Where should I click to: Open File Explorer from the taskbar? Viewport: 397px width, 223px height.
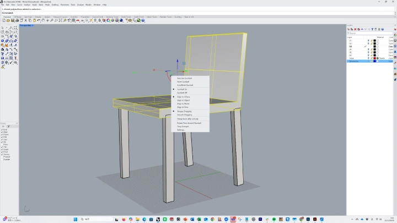point(137,219)
